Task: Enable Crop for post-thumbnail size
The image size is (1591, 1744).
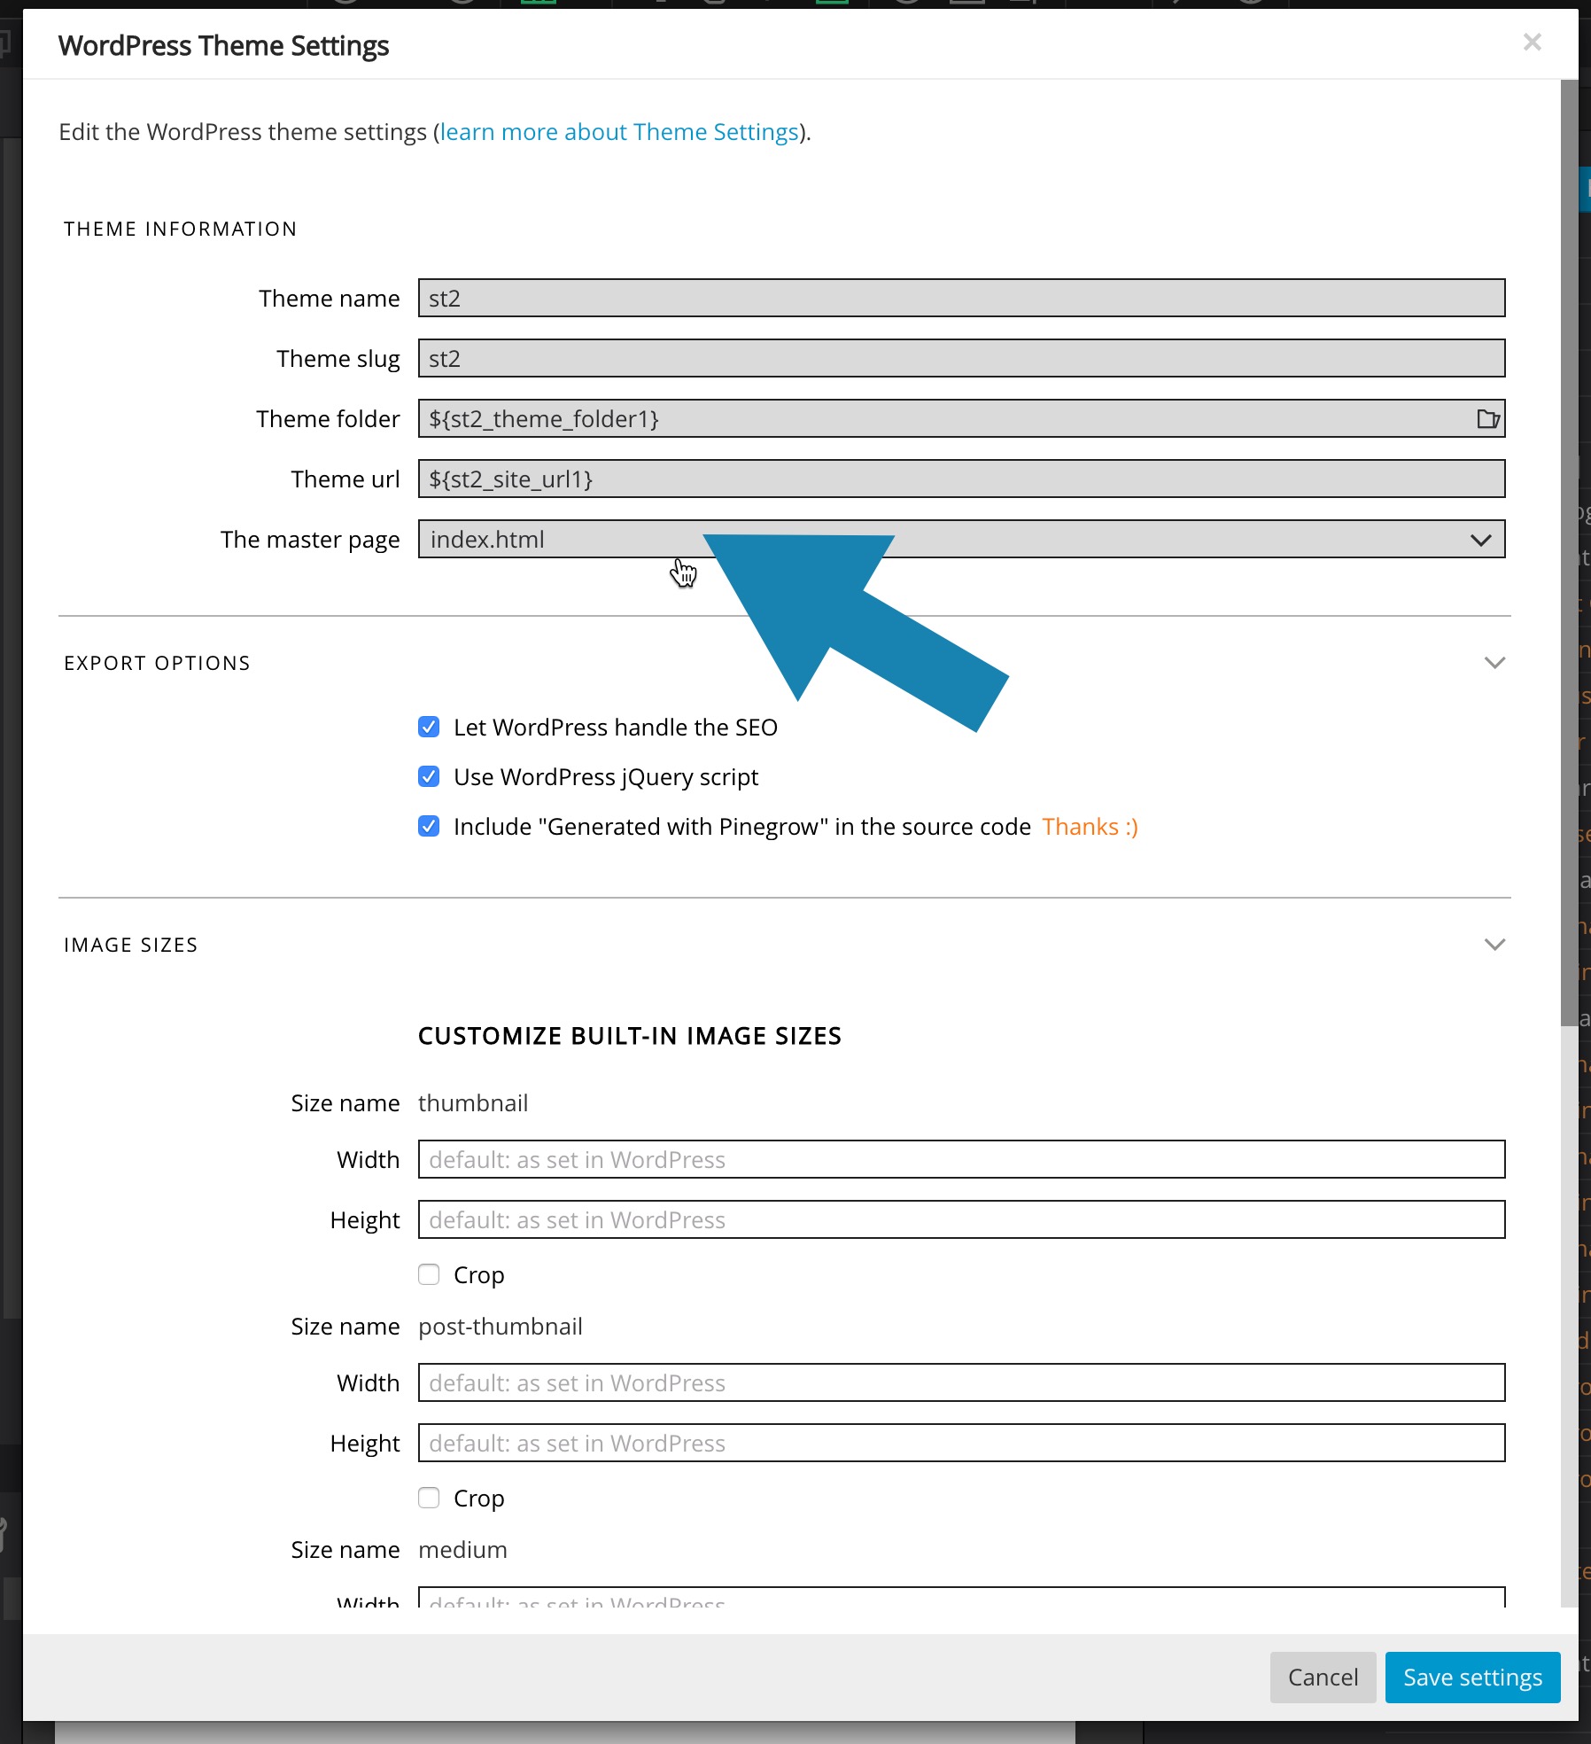Action: click(x=429, y=1498)
